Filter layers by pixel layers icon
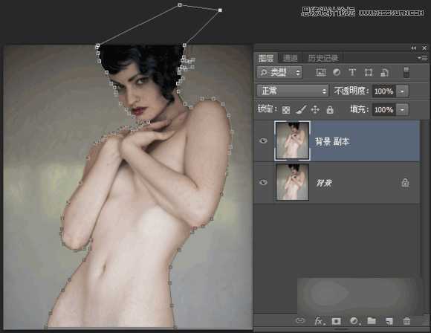 coord(321,72)
